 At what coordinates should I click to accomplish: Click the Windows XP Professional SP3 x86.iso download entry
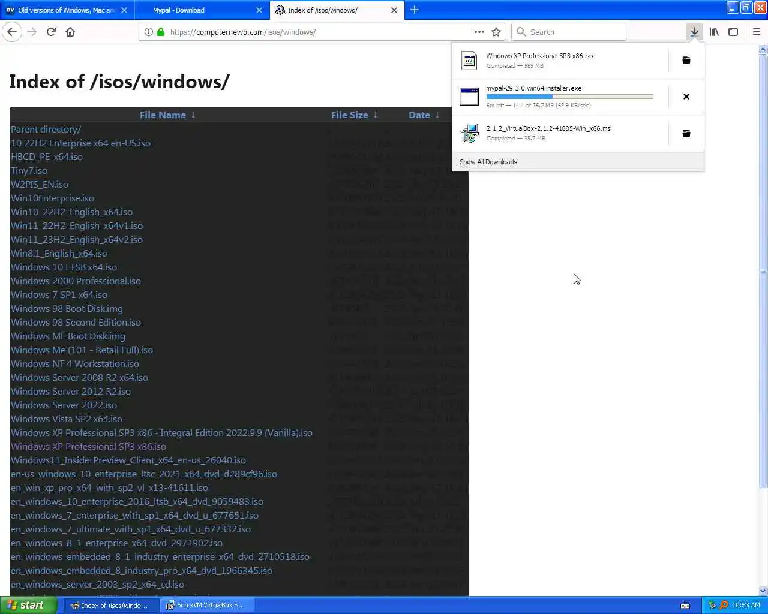[560, 61]
